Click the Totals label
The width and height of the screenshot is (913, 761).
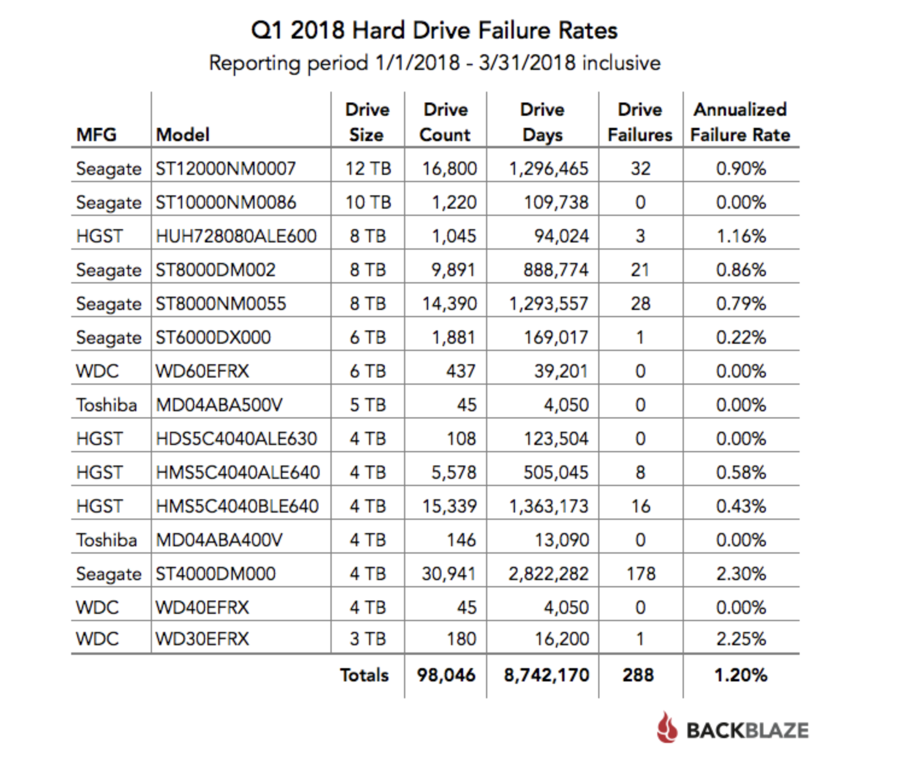coord(364,675)
